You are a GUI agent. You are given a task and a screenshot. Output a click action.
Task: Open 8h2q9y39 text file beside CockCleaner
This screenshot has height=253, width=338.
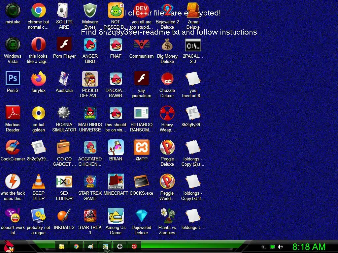(38, 147)
